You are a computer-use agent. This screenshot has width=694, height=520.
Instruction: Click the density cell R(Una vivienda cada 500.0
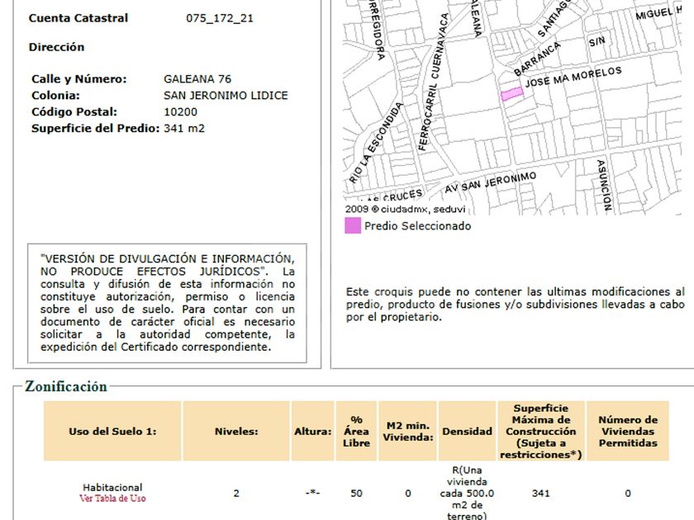467,493
